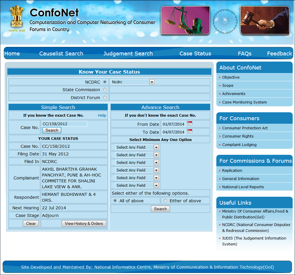Go to Home in navigation bar
Viewport: 295px width, 275px height.
[12, 54]
